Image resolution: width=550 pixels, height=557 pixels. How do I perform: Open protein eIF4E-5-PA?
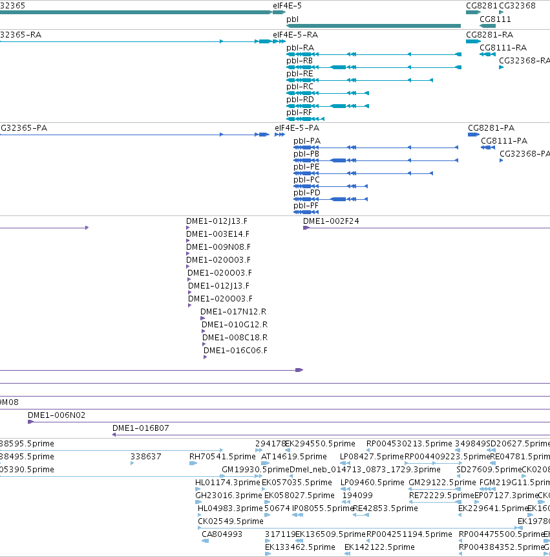point(297,128)
